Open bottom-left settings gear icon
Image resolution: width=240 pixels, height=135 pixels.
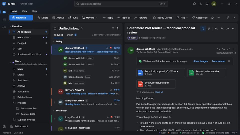4,126
